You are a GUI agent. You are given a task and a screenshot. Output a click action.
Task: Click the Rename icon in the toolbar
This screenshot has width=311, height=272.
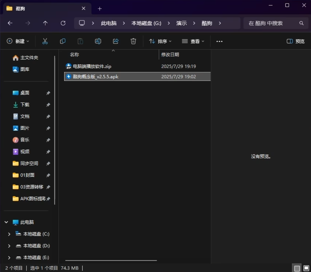tap(98, 41)
